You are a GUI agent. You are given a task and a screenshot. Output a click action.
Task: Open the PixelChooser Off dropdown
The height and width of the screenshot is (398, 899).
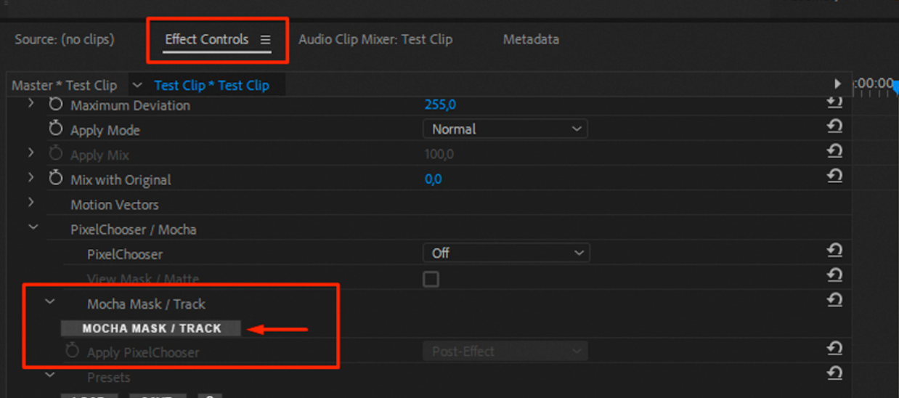click(x=507, y=253)
